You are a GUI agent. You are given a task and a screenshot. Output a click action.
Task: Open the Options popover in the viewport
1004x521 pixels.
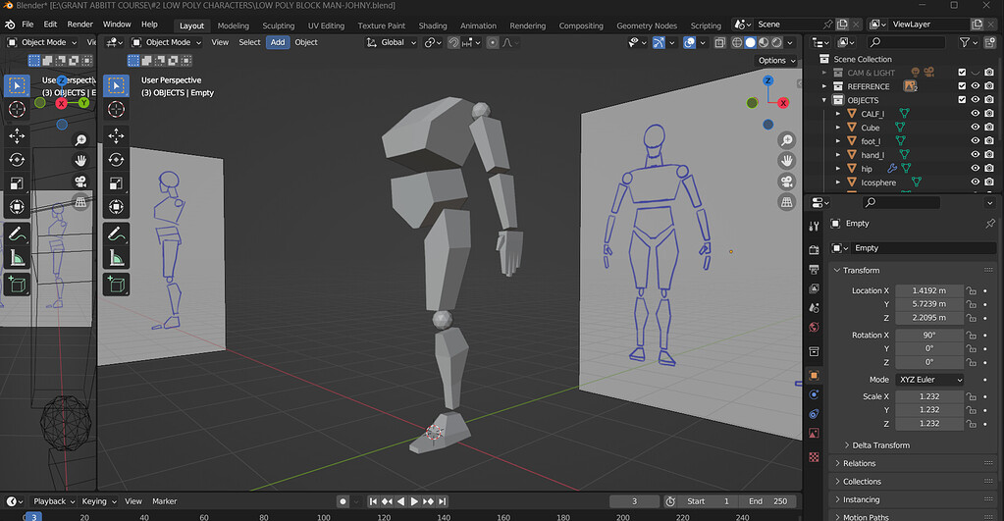coord(775,61)
